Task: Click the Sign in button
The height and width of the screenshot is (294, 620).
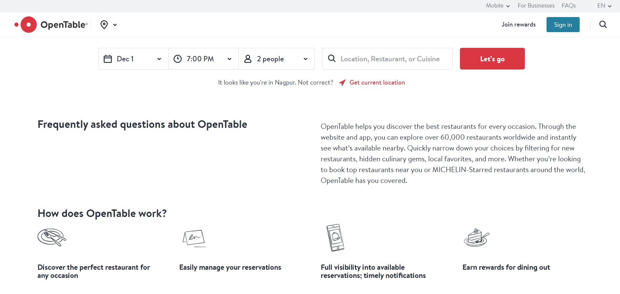Action: [563, 25]
